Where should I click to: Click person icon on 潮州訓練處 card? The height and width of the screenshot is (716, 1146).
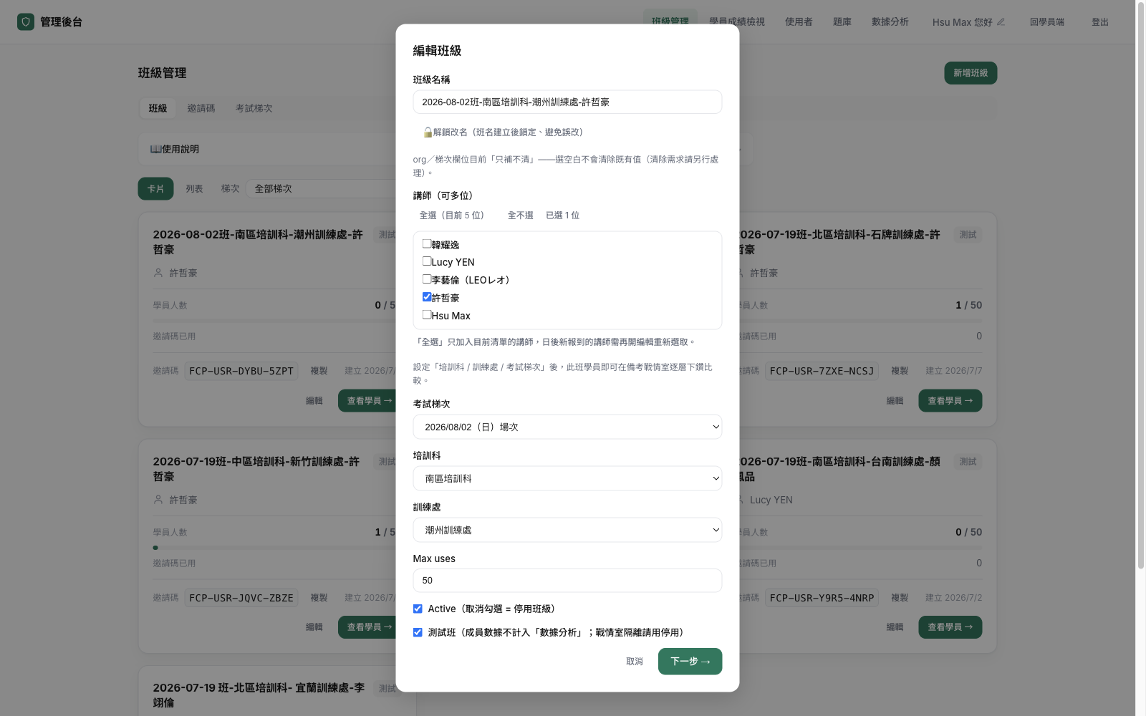[158, 273]
